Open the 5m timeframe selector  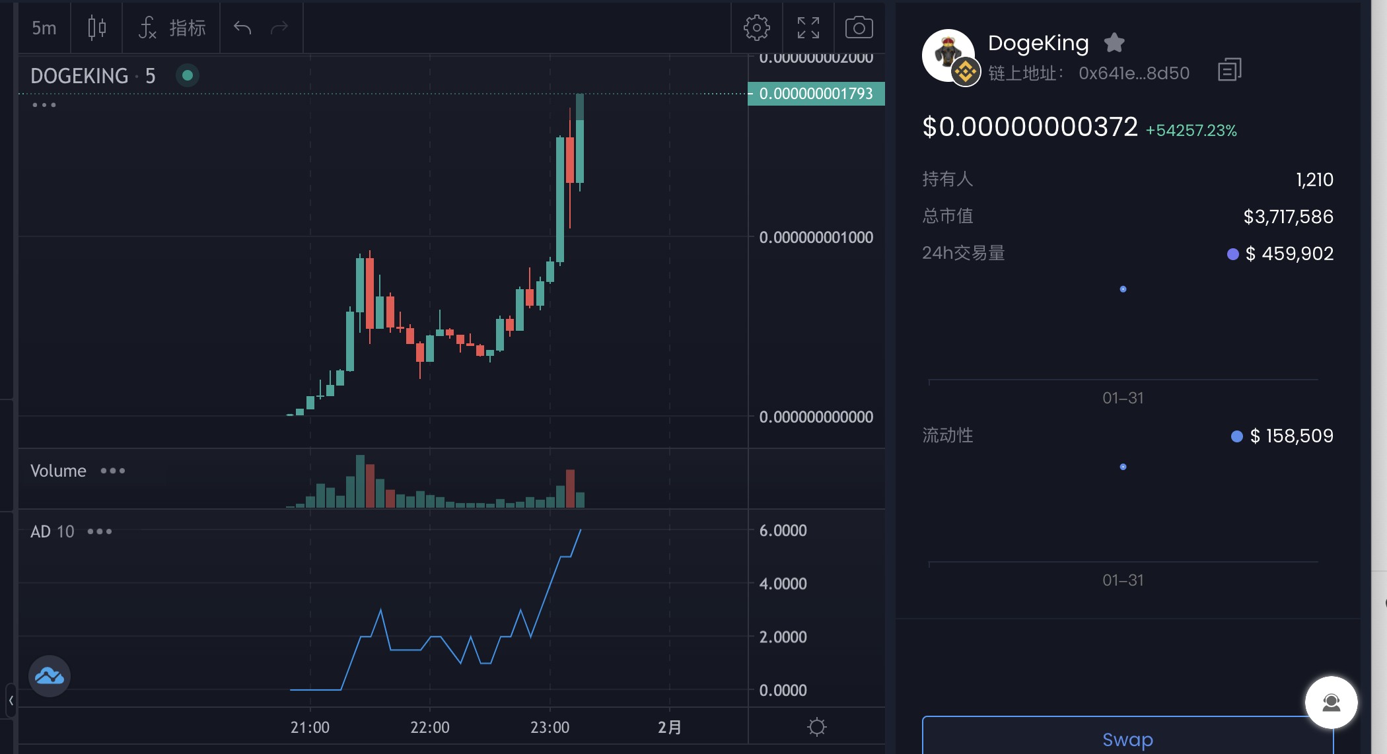tap(44, 28)
